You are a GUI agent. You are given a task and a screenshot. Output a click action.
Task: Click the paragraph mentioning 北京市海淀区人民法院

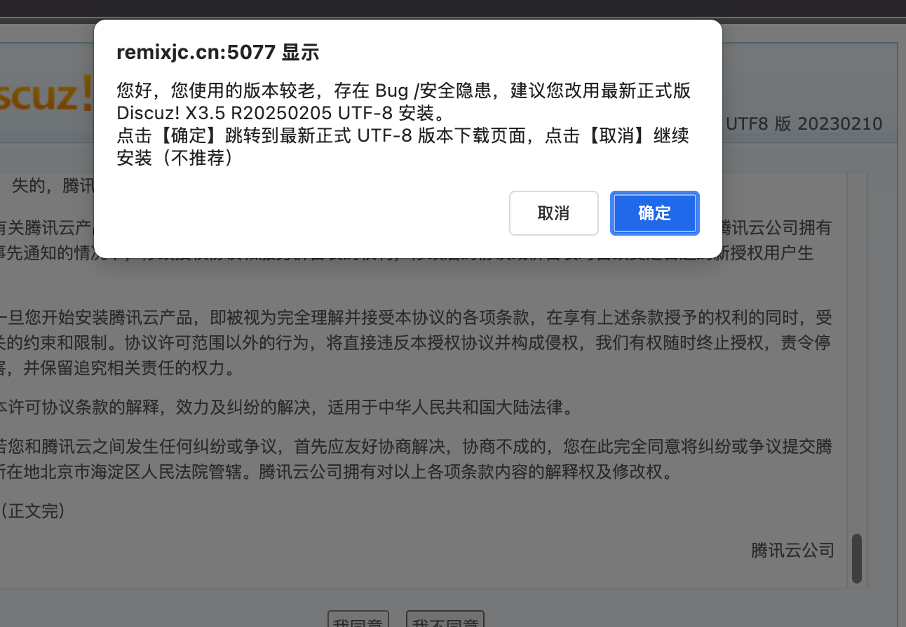417,459
